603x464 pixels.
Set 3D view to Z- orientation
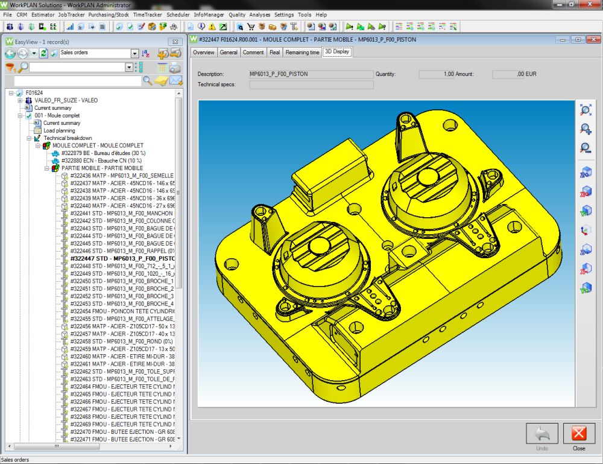(586, 250)
